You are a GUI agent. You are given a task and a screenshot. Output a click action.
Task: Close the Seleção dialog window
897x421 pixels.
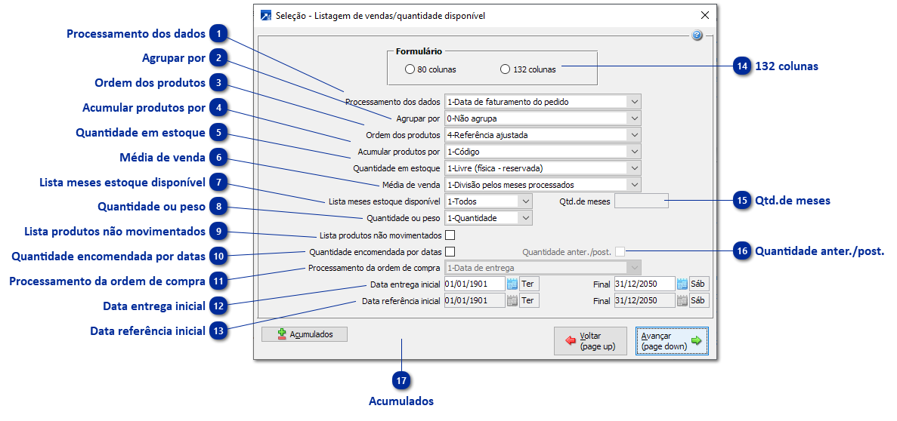click(705, 15)
